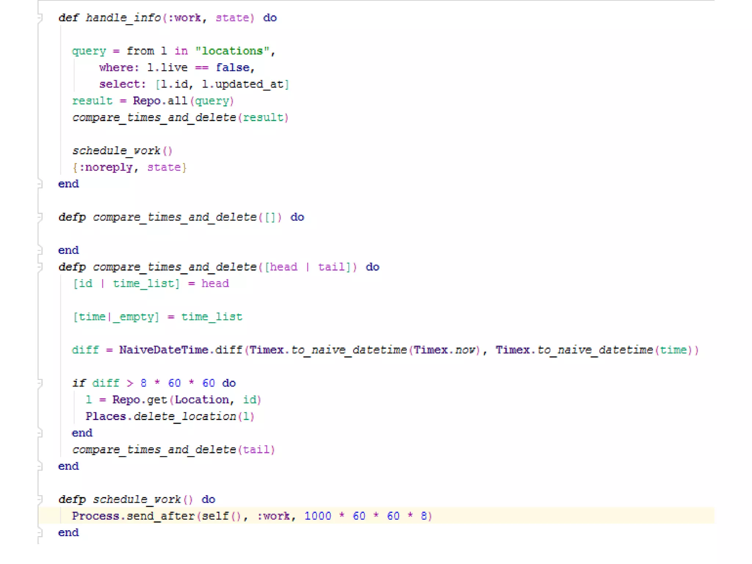Click the :work atom in send_after call
This screenshot has height=564, width=752.
pos(273,516)
